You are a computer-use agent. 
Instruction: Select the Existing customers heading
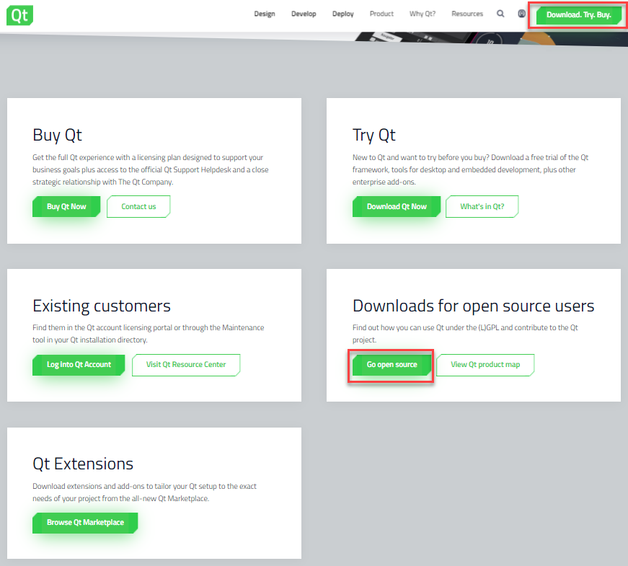102,306
